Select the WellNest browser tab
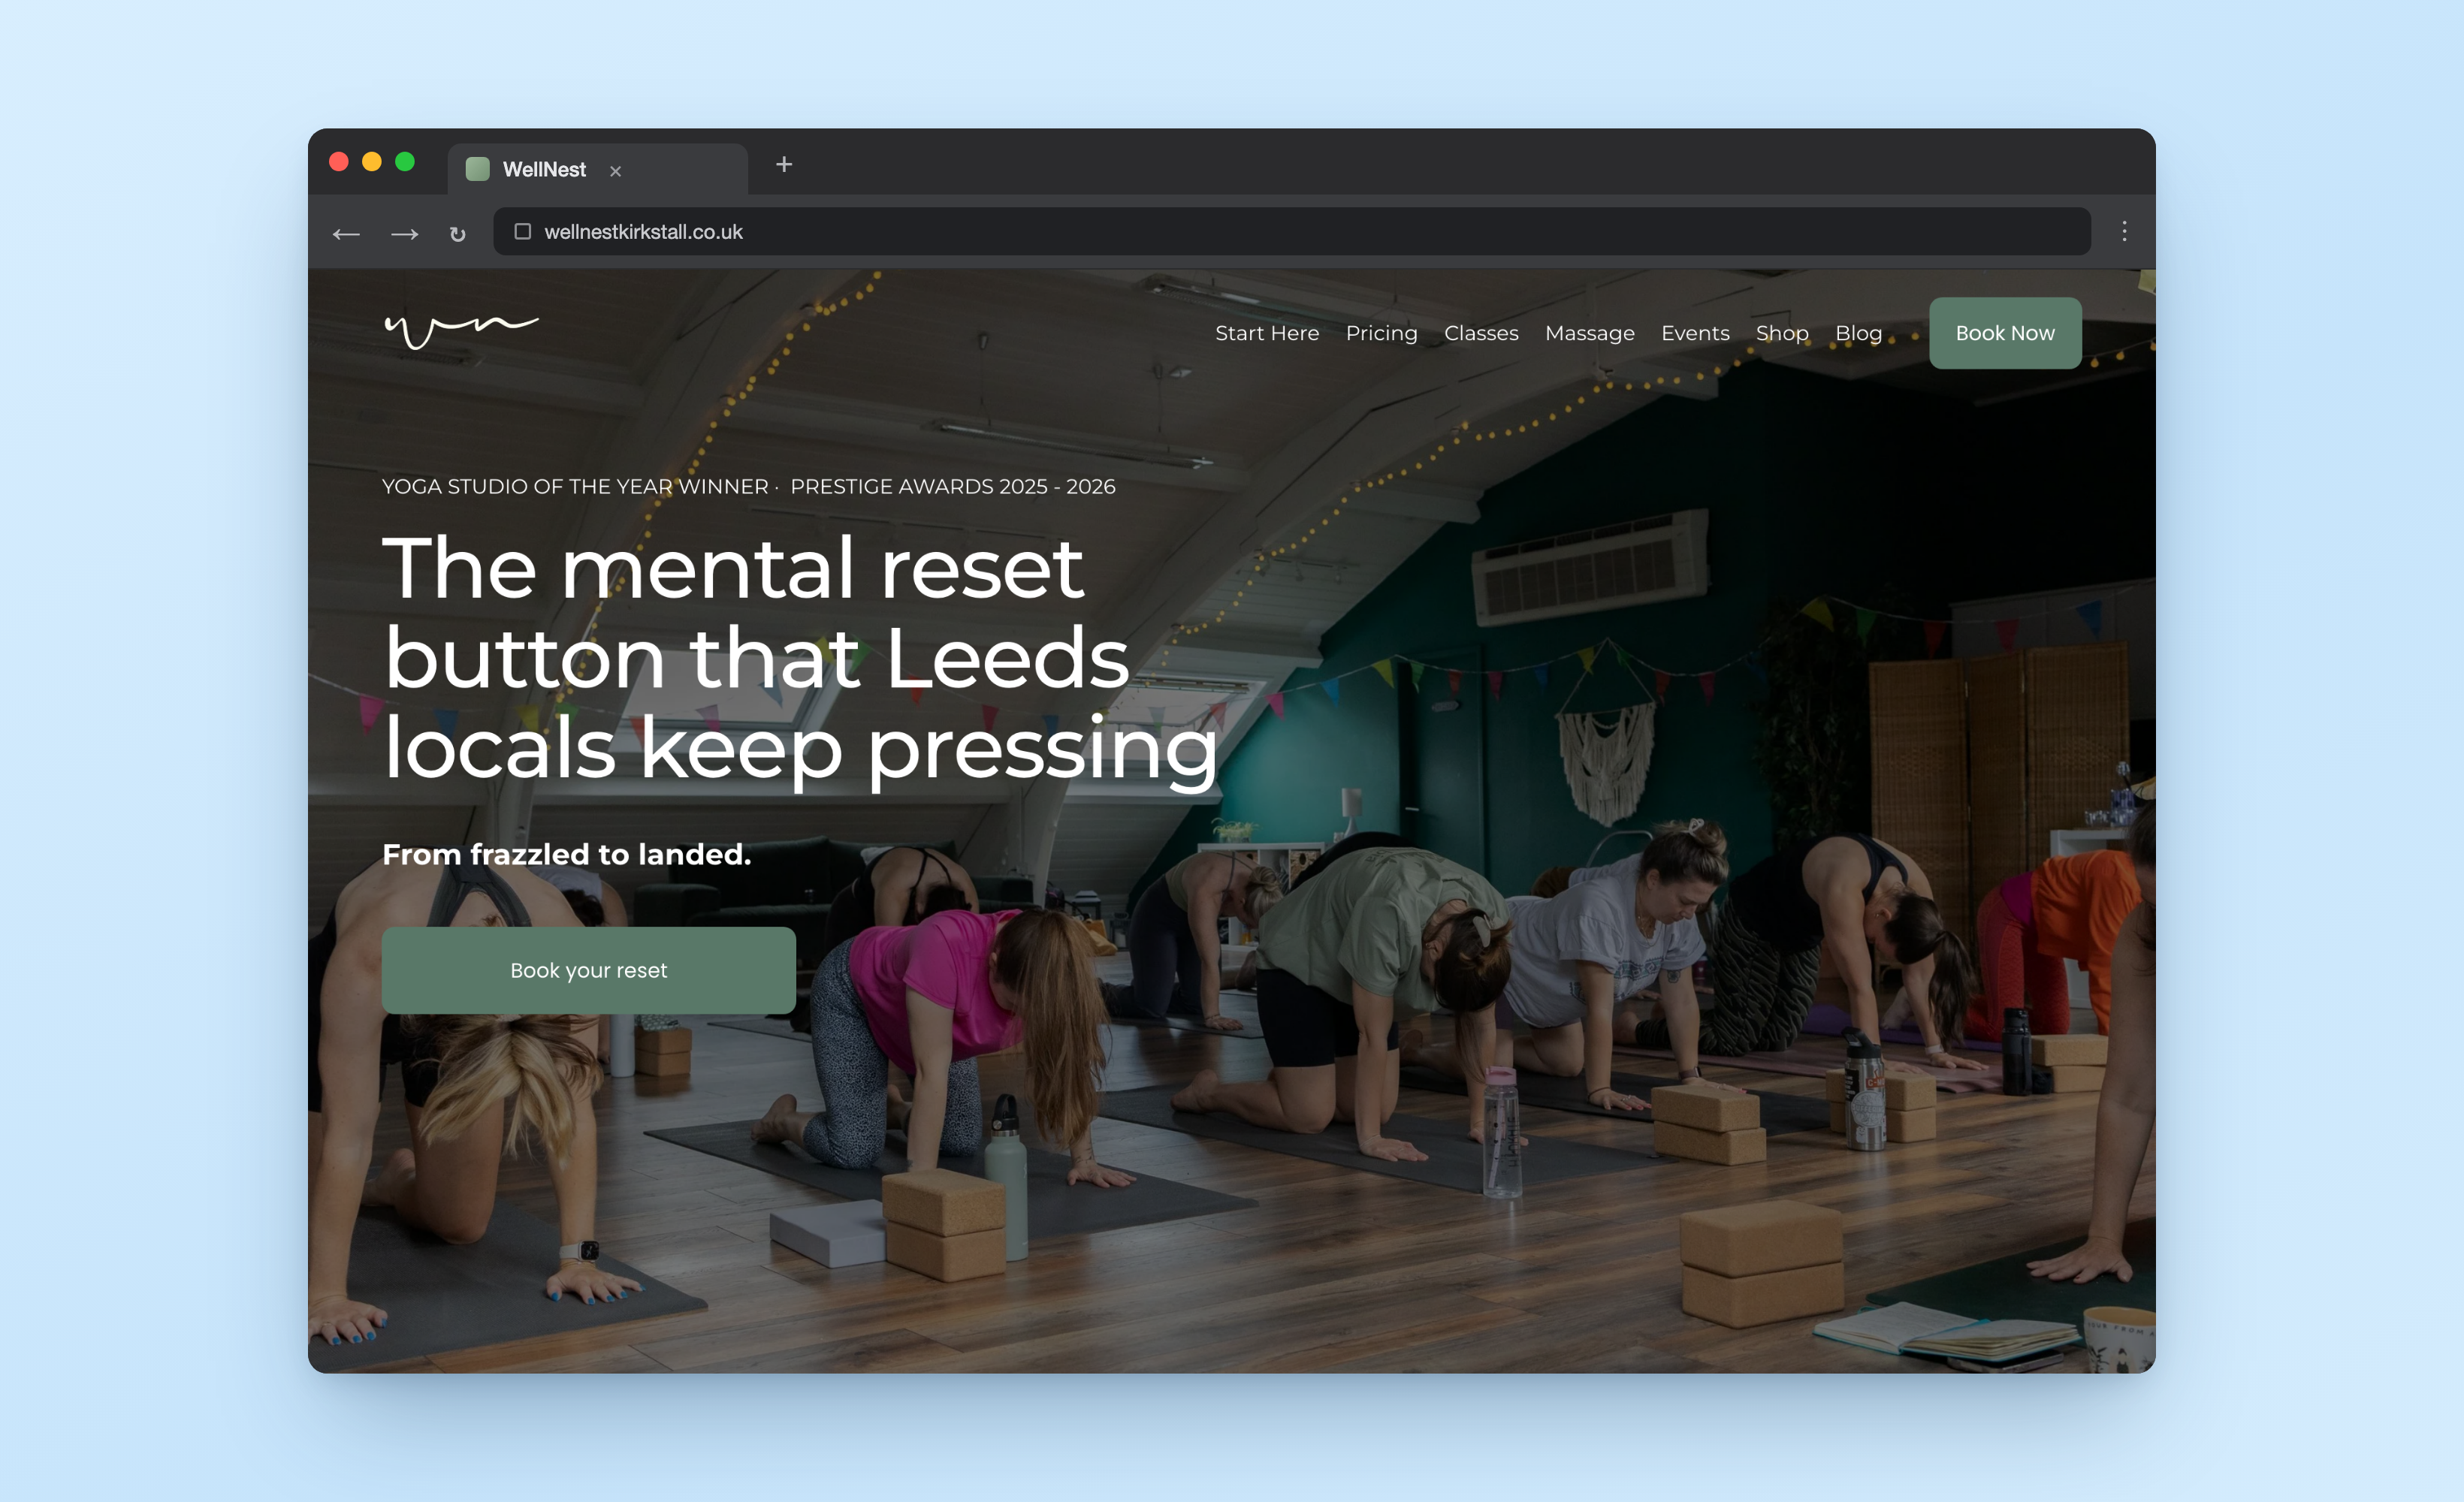2464x1502 pixels. 597,169
